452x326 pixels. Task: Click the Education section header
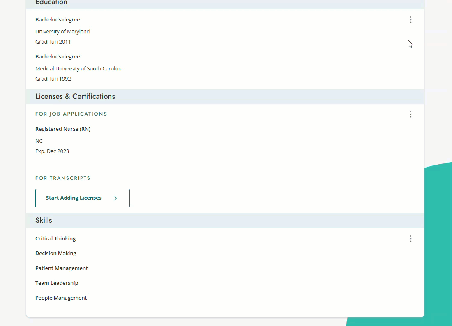tap(51, 2)
